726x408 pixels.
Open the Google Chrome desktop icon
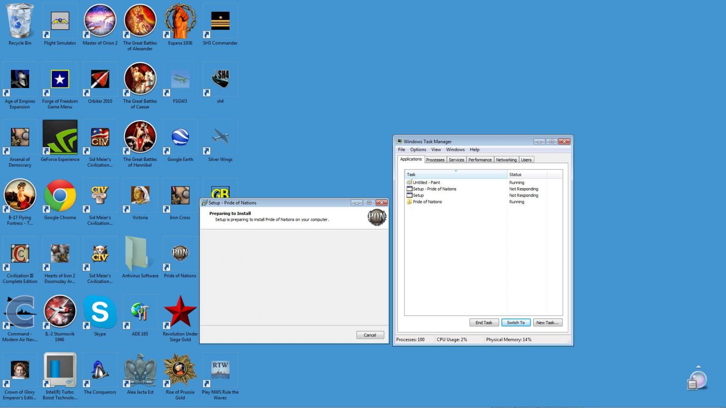click(60, 196)
